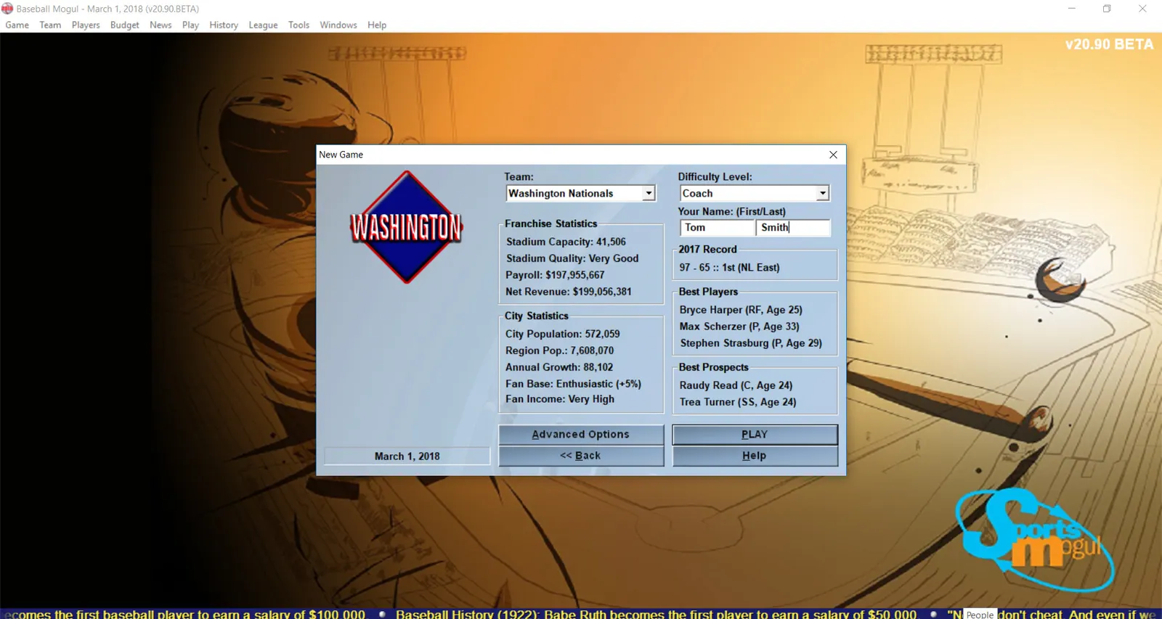
Task: Click the Washington Nationals team logo
Action: pyautogui.click(x=407, y=227)
